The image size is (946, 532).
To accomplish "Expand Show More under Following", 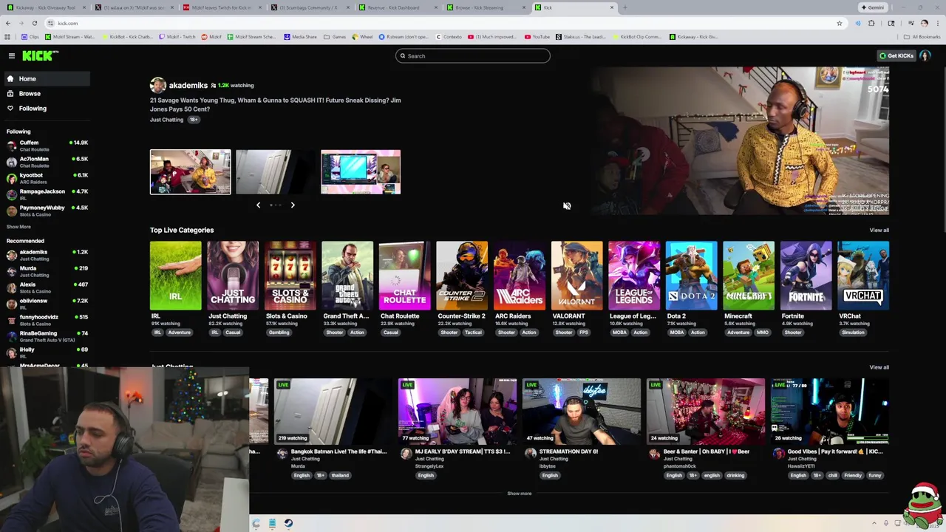I will tap(18, 227).
